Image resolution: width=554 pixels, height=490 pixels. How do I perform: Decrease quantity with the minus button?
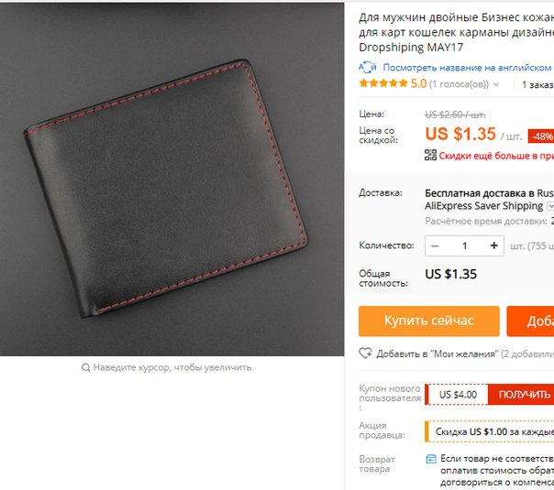436,245
